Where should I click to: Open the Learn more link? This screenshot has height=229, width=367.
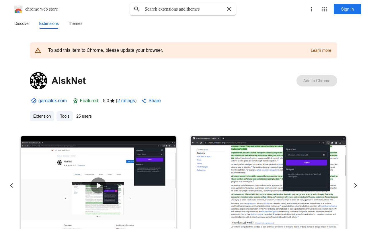coord(321,50)
